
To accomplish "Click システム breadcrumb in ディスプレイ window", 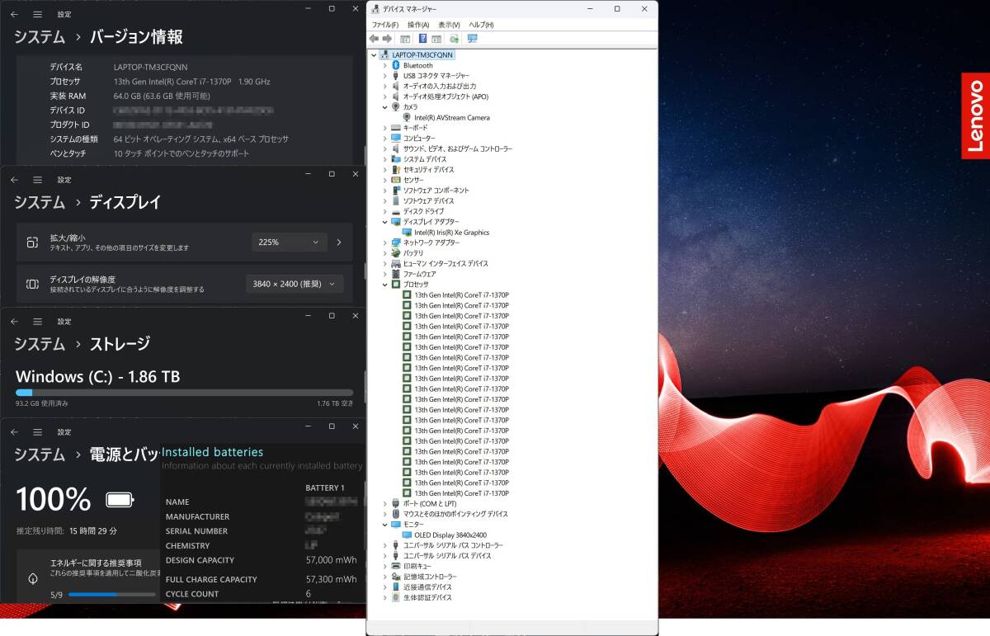I will point(40,202).
